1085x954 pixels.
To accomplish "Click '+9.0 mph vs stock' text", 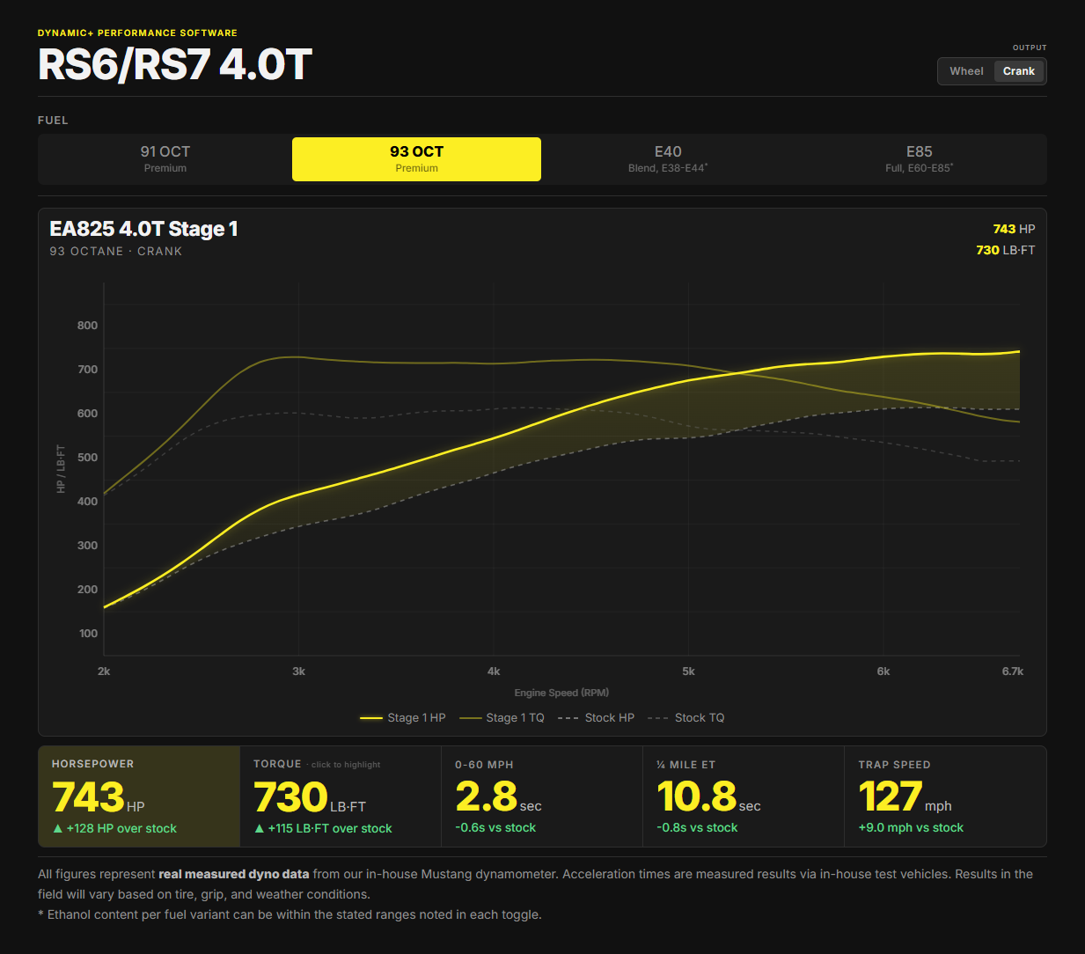I will (911, 827).
